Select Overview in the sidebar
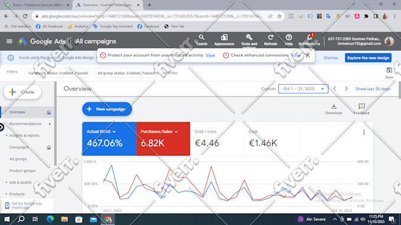The height and width of the screenshot is (225, 401). 27,112
